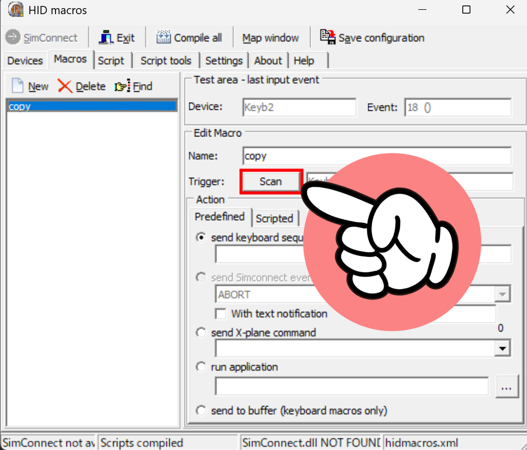
Task: Choose the send X-plane command option
Action: click(x=201, y=333)
